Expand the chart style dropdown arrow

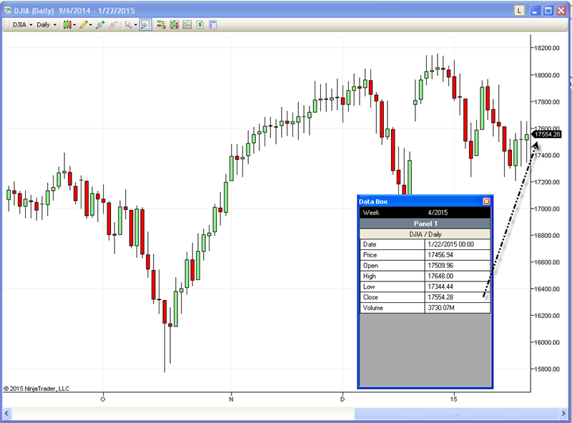(74, 25)
